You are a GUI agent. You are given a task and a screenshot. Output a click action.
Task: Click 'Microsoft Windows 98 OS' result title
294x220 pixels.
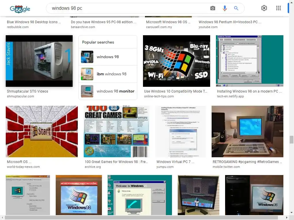point(168,22)
